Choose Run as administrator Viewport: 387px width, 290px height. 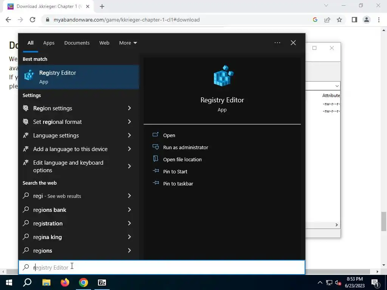186,147
